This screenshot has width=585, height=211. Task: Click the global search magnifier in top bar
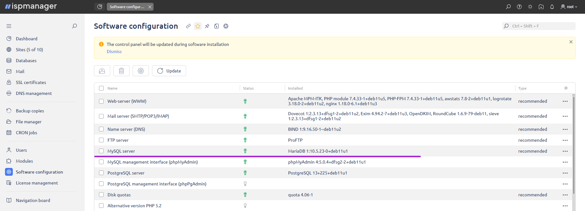click(x=508, y=7)
